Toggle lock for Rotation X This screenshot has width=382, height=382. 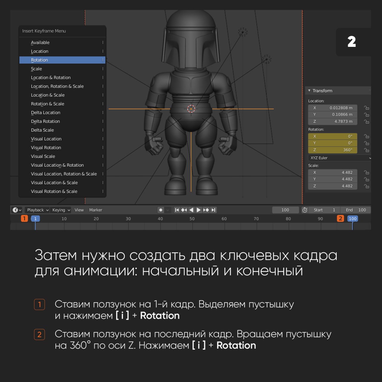[366, 136]
